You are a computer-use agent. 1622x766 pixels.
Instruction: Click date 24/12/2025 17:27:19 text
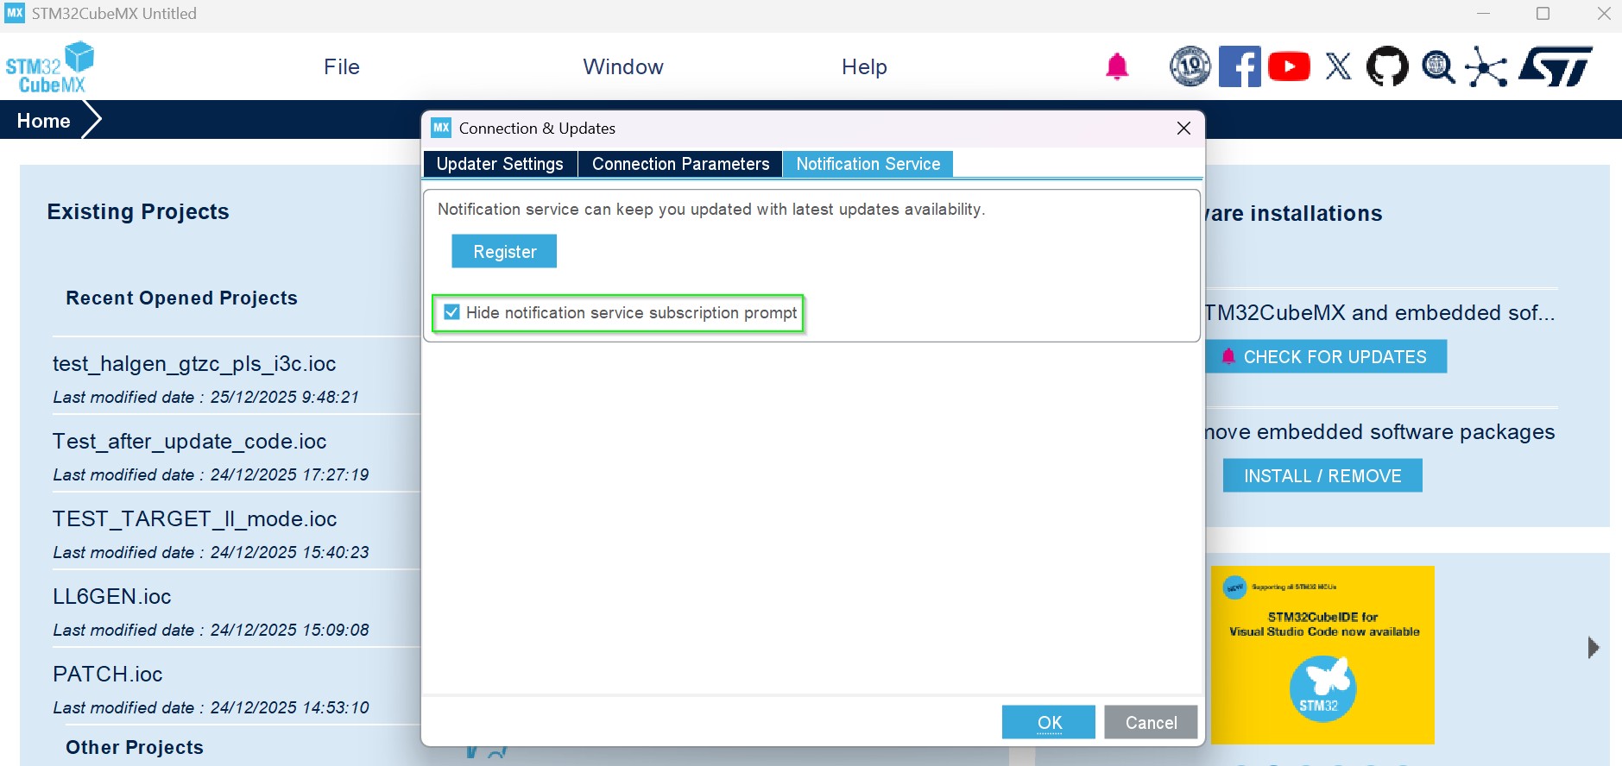[x=289, y=474]
